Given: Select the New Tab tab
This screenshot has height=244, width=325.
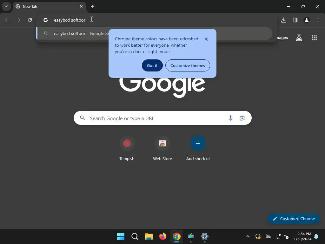Looking at the screenshot, I should pyautogui.click(x=49, y=6).
